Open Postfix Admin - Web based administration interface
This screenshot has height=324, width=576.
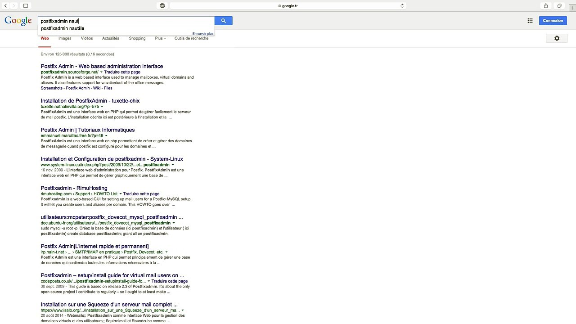(x=102, y=66)
